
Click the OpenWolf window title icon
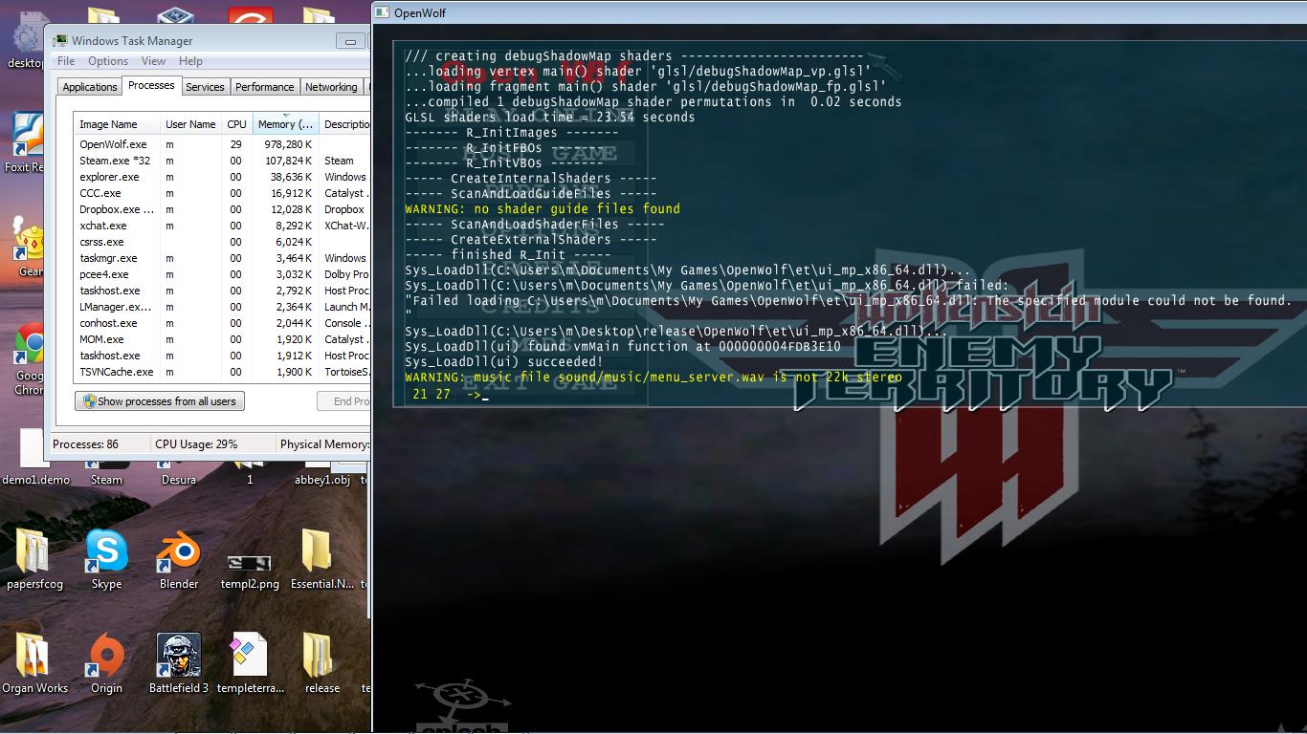click(382, 12)
